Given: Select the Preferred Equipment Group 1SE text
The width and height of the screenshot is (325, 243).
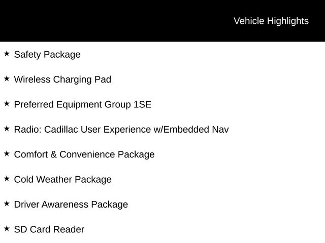Looking at the screenshot, I should [x=83, y=105].
